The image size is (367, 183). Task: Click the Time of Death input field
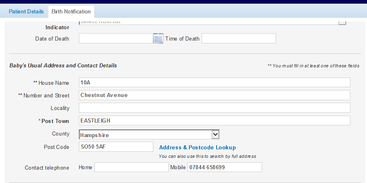(239, 38)
